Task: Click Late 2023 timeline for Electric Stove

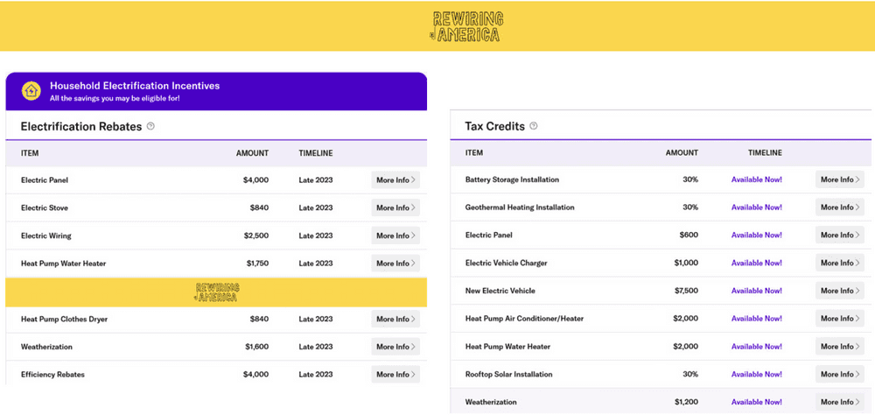Action: point(316,207)
